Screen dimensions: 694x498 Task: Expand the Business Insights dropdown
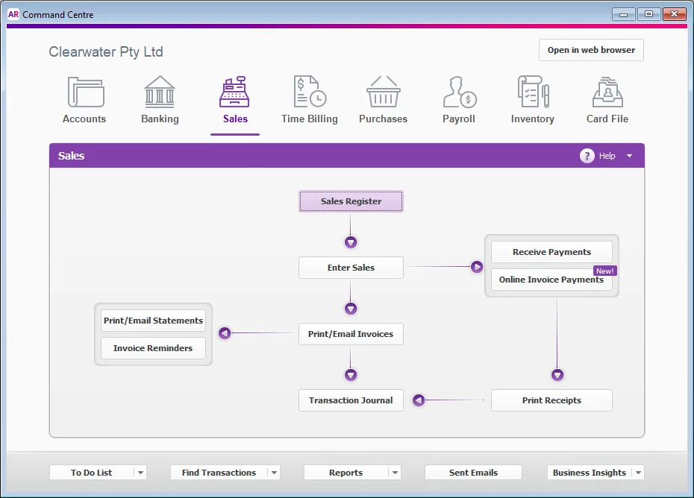point(638,472)
